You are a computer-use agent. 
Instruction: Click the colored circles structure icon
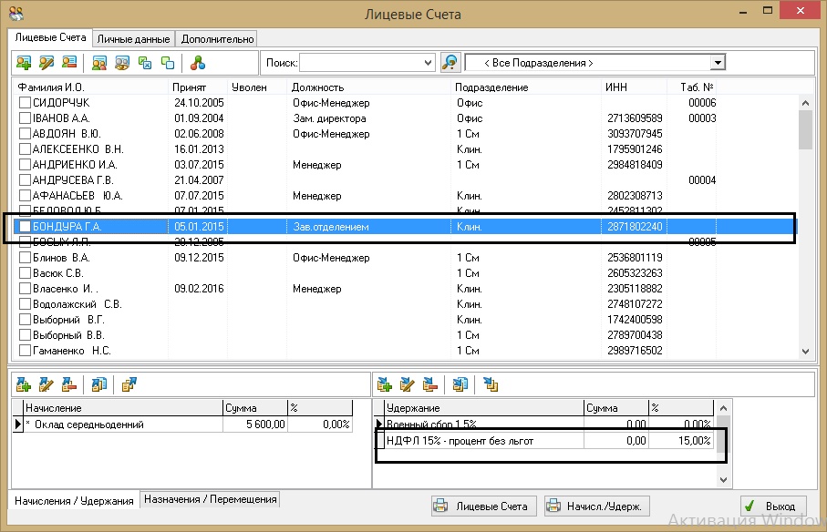tap(198, 63)
